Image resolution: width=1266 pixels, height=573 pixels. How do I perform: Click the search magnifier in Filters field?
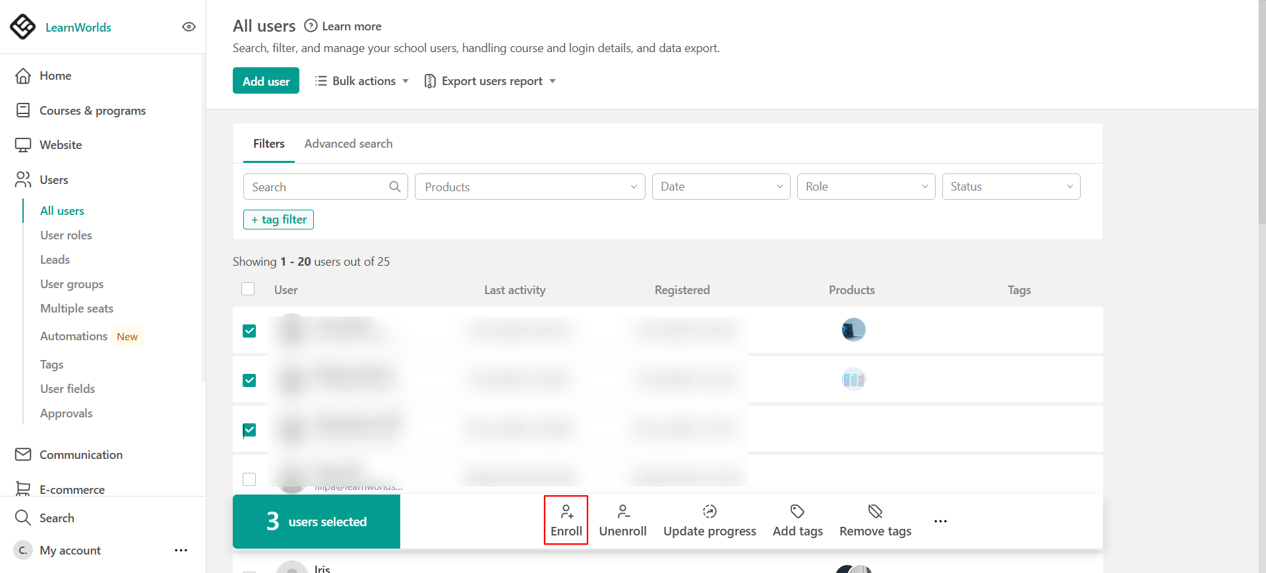[395, 187]
